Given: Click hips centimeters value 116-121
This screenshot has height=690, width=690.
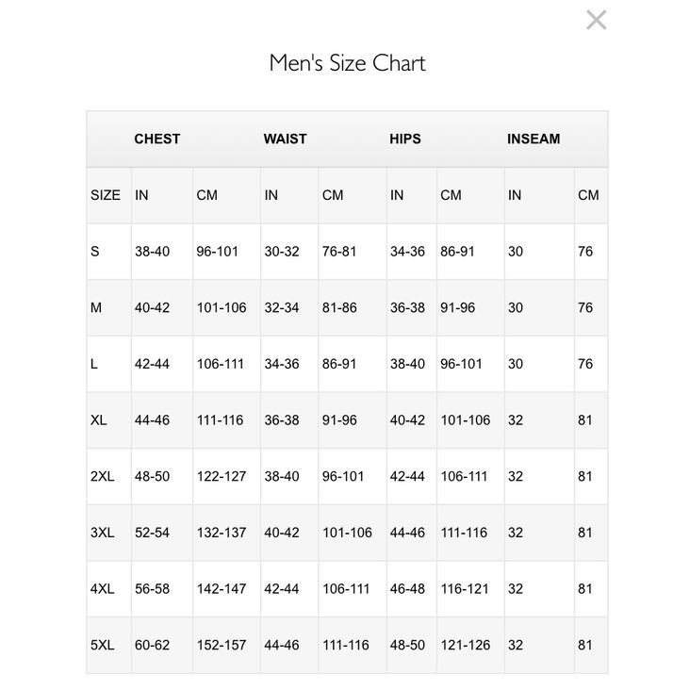Looking at the screenshot, I should coord(464,588).
